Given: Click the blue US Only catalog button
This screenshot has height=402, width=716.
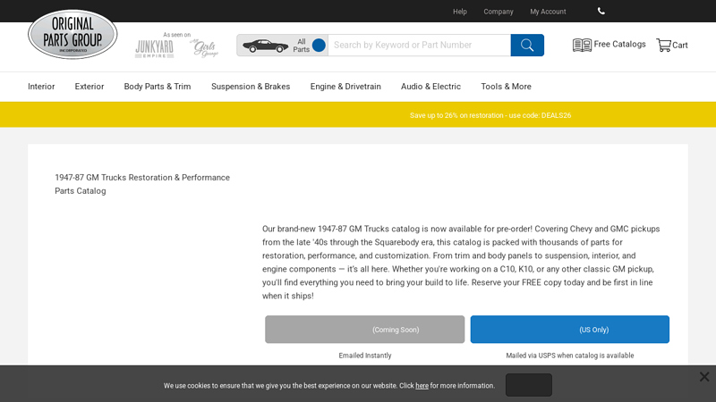Looking at the screenshot, I should [x=569, y=330].
